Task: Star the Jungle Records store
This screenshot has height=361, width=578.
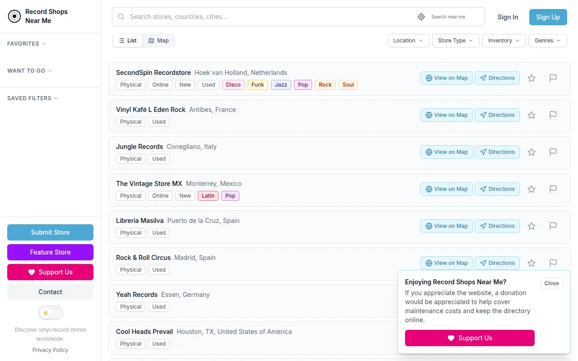Action: tap(531, 152)
